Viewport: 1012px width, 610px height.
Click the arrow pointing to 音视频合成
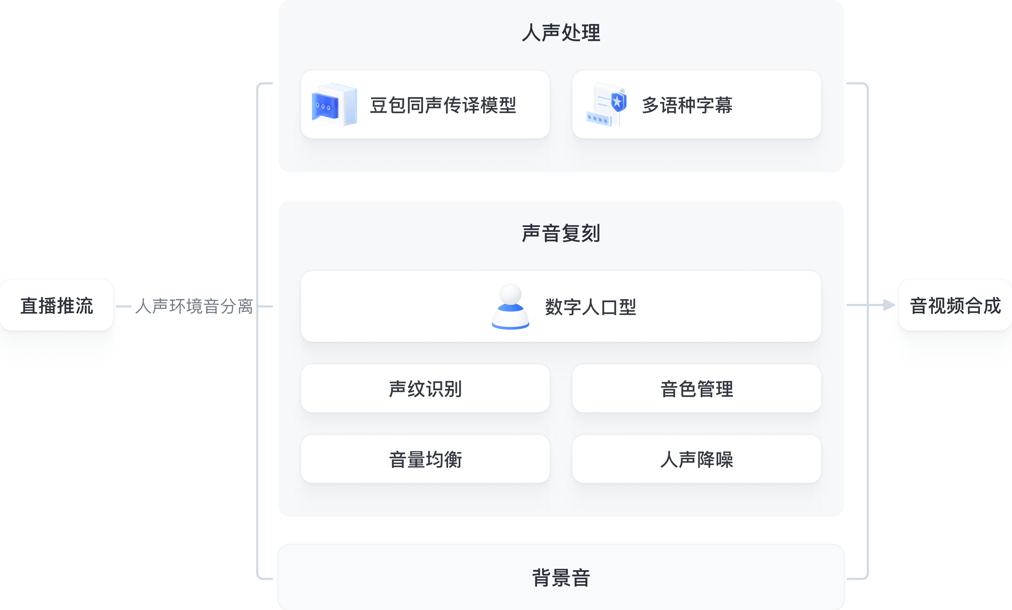[871, 305]
